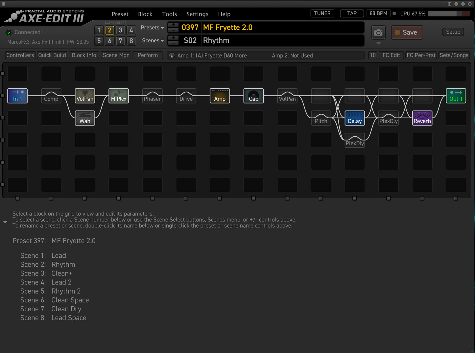
Task: Enable the TUNER
Action: click(x=322, y=13)
